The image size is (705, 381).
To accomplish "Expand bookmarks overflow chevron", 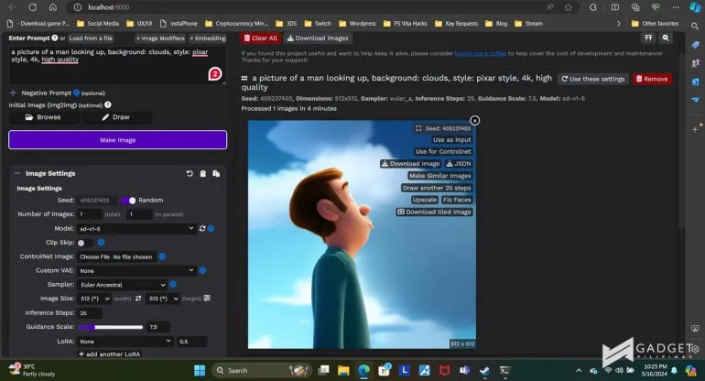I will click(619, 24).
